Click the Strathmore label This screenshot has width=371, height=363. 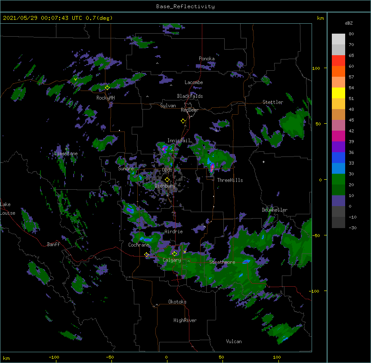[222, 262]
